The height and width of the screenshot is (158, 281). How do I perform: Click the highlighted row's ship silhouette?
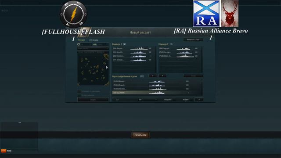157,93
